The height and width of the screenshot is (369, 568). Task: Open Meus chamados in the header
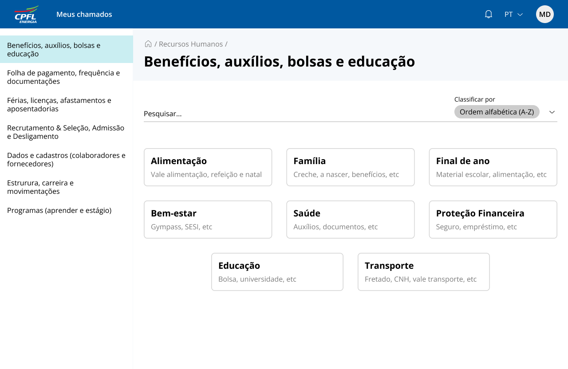pyautogui.click(x=84, y=14)
